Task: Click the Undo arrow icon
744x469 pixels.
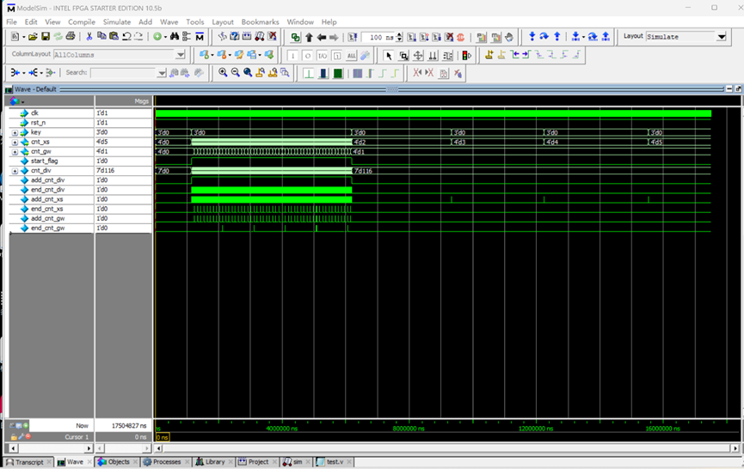Action: click(126, 36)
